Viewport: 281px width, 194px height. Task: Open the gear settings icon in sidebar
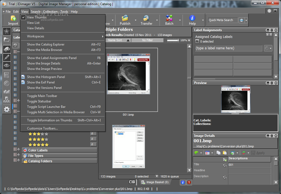[x=7, y=109]
